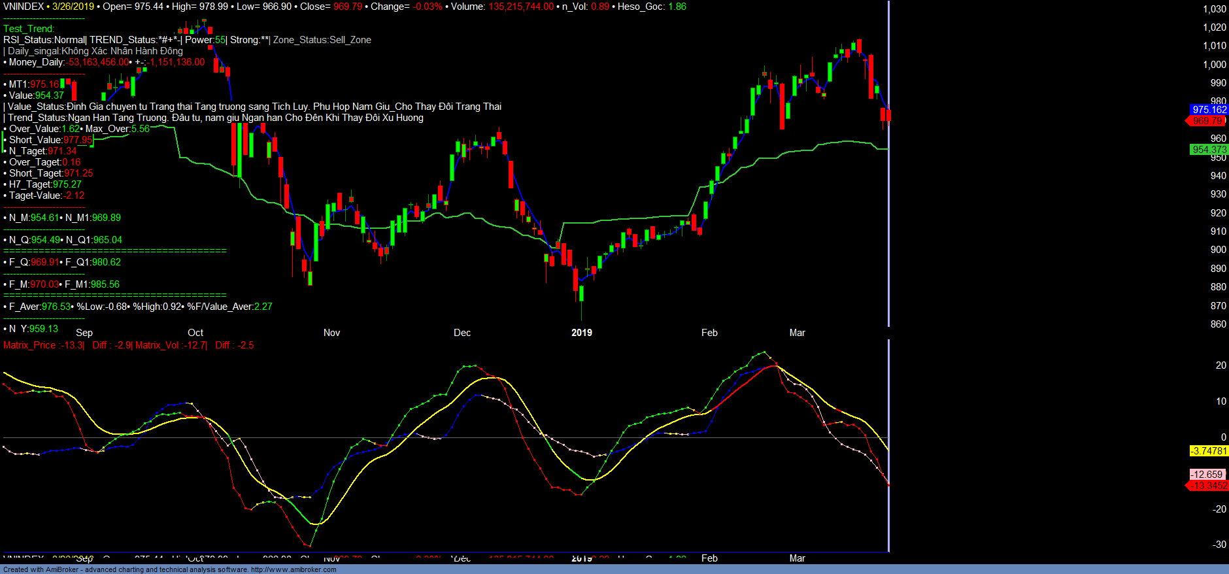
Task: Select the Mar label below the oscillator pane
Action: point(797,558)
